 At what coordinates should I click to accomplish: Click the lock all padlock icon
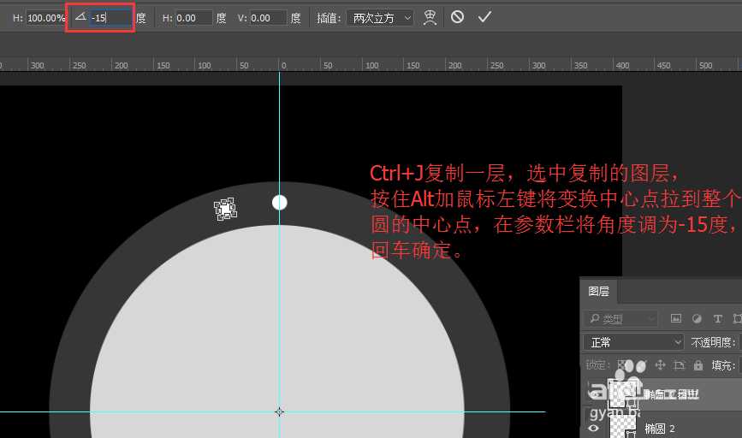point(698,365)
